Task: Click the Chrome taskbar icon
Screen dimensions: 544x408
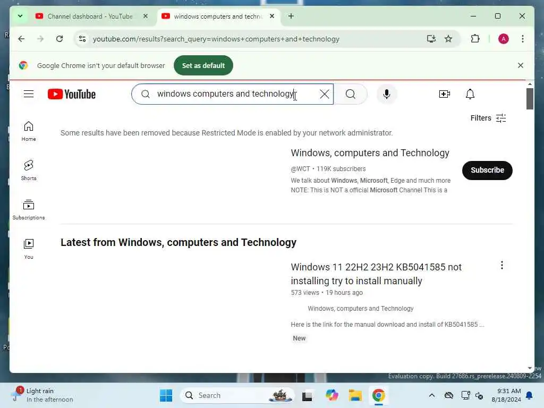Action: click(378, 395)
